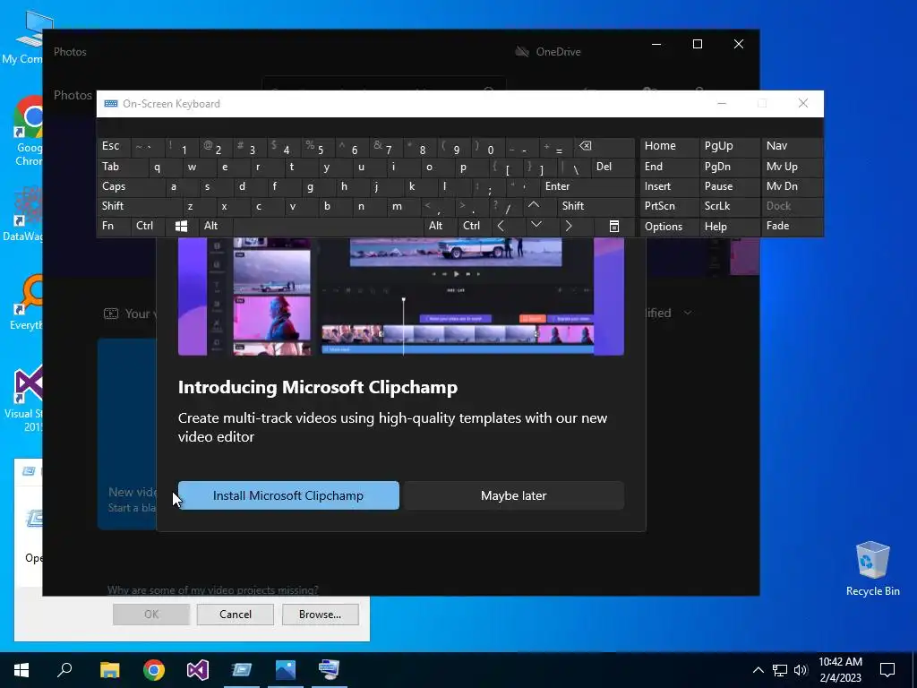Open the Windows Start menu
Image resolution: width=917 pixels, height=688 pixels.
tap(21, 670)
